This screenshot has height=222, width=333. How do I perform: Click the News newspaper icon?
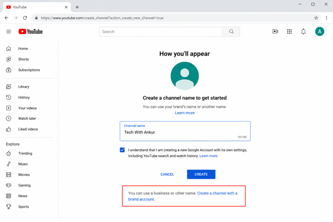[x=8, y=196]
